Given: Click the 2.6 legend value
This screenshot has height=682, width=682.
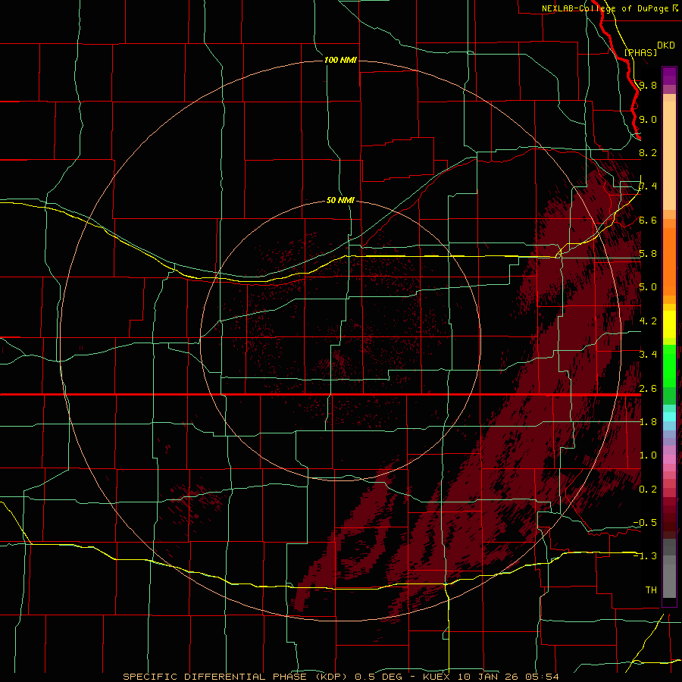Looking at the screenshot, I should [648, 389].
